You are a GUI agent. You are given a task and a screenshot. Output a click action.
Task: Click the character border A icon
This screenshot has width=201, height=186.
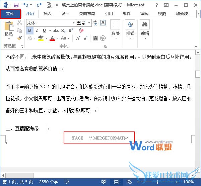point(103,23)
